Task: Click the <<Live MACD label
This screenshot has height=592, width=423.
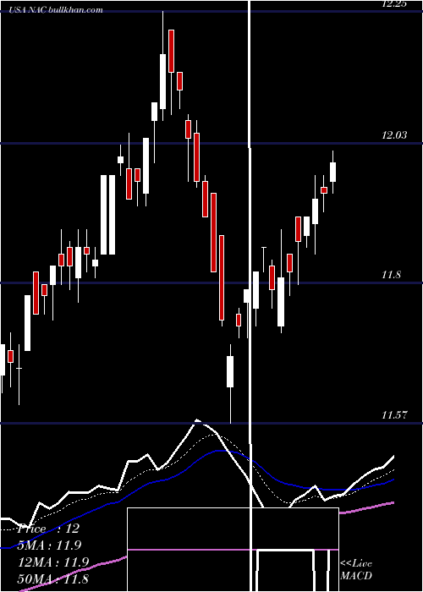Action: tap(356, 569)
